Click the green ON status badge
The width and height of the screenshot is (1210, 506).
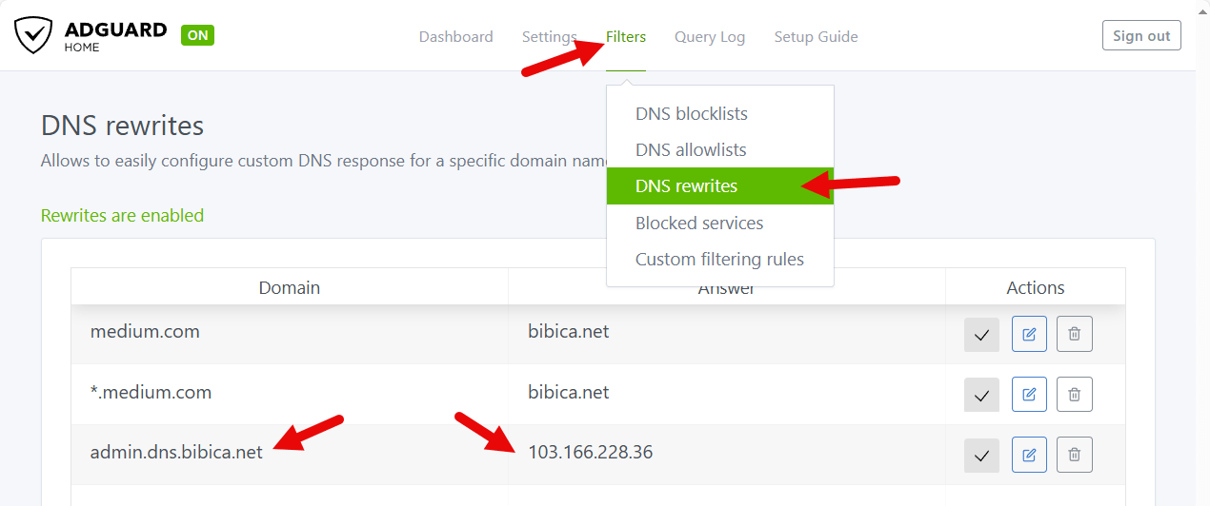[x=197, y=35]
